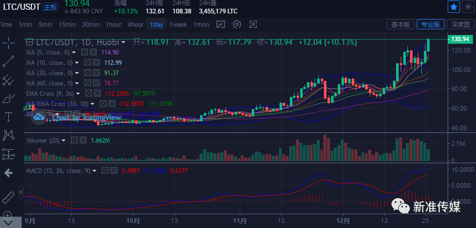
Task: Select the long/short position forecast tool
Action: point(8,154)
